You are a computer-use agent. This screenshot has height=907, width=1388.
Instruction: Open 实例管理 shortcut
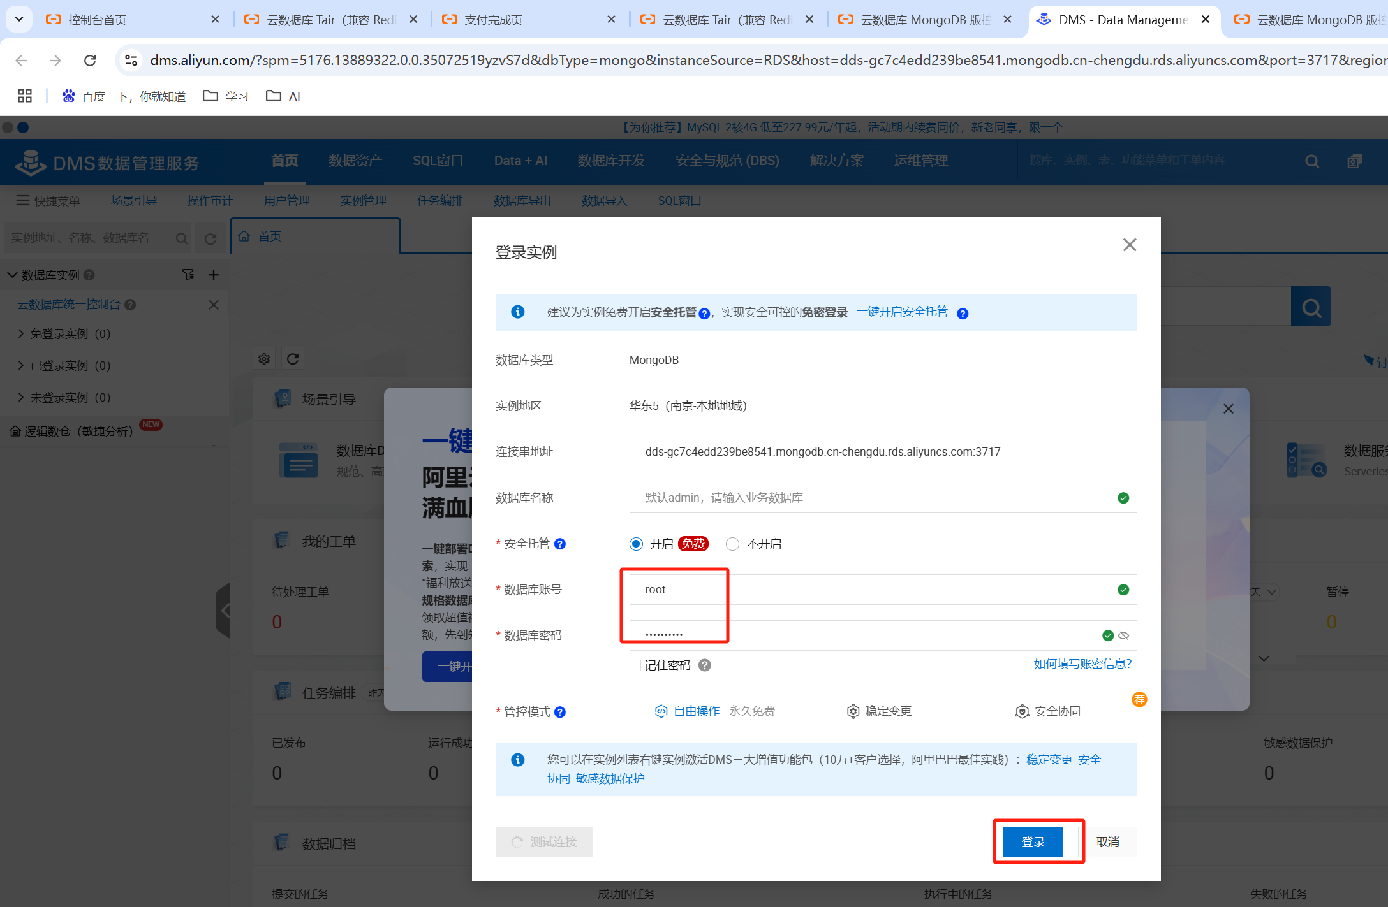click(x=364, y=201)
